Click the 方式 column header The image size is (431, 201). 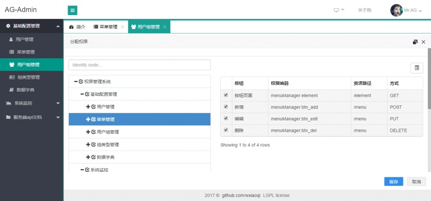405,83
